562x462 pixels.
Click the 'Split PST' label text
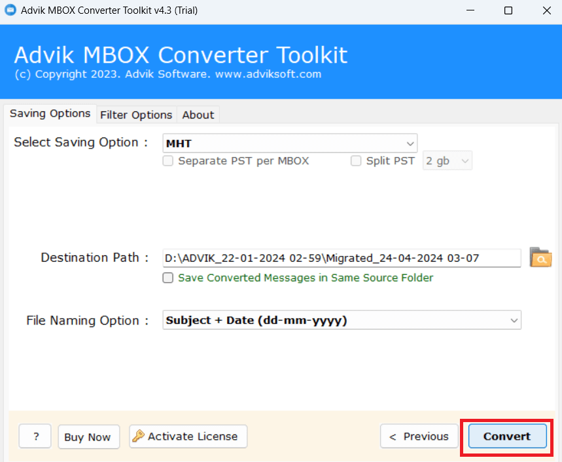(x=391, y=161)
